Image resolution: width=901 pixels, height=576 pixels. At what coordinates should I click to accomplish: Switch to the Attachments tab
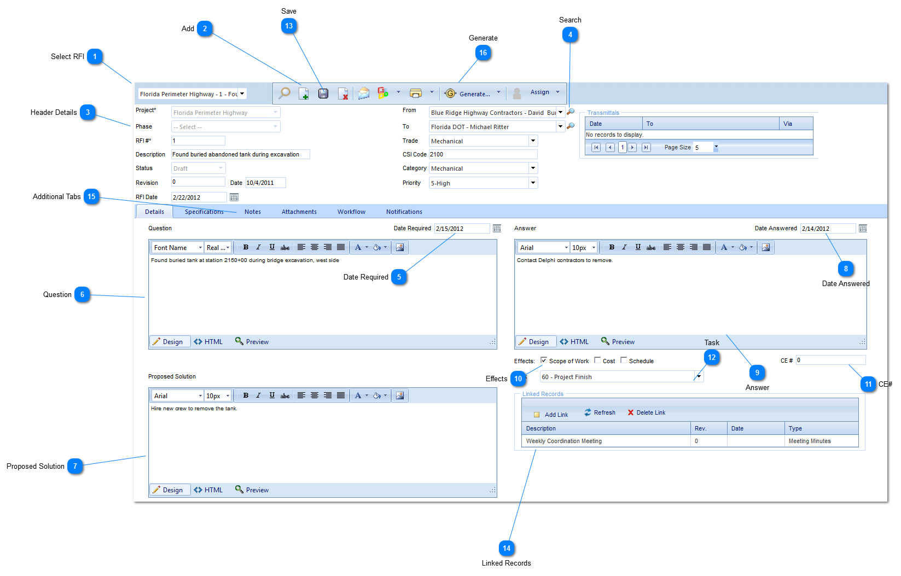(299, 212)
